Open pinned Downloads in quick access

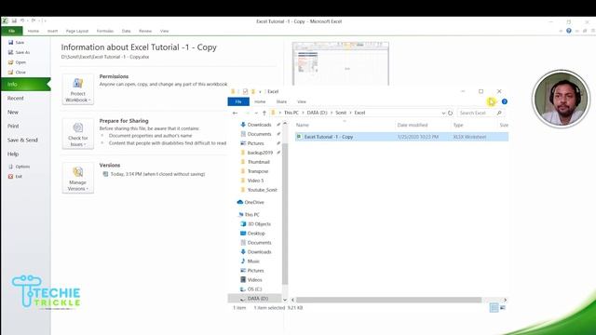(x=259, y=125)
